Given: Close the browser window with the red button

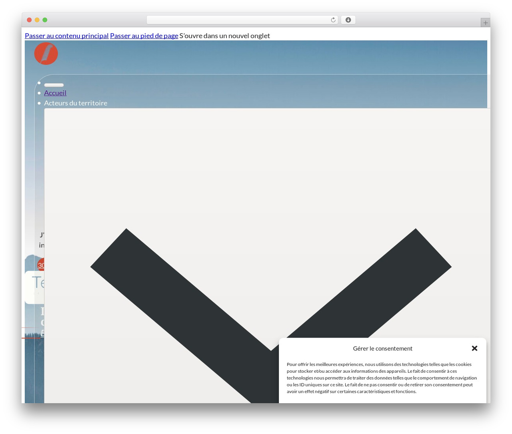Looking at the screenshot, I should pos(29,20).
